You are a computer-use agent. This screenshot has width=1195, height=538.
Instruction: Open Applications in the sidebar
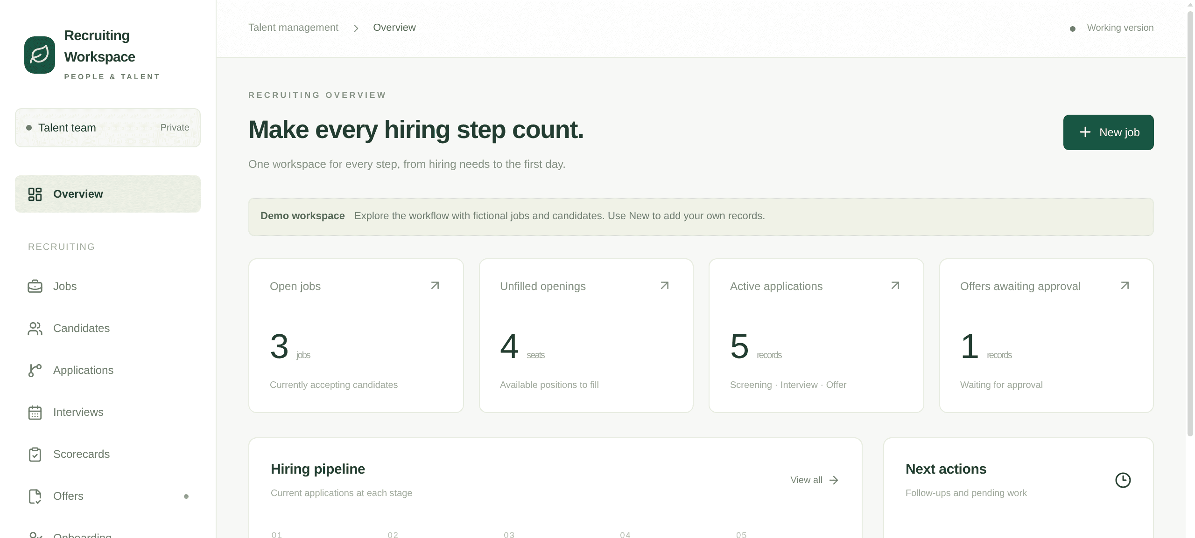pos(108,370)
